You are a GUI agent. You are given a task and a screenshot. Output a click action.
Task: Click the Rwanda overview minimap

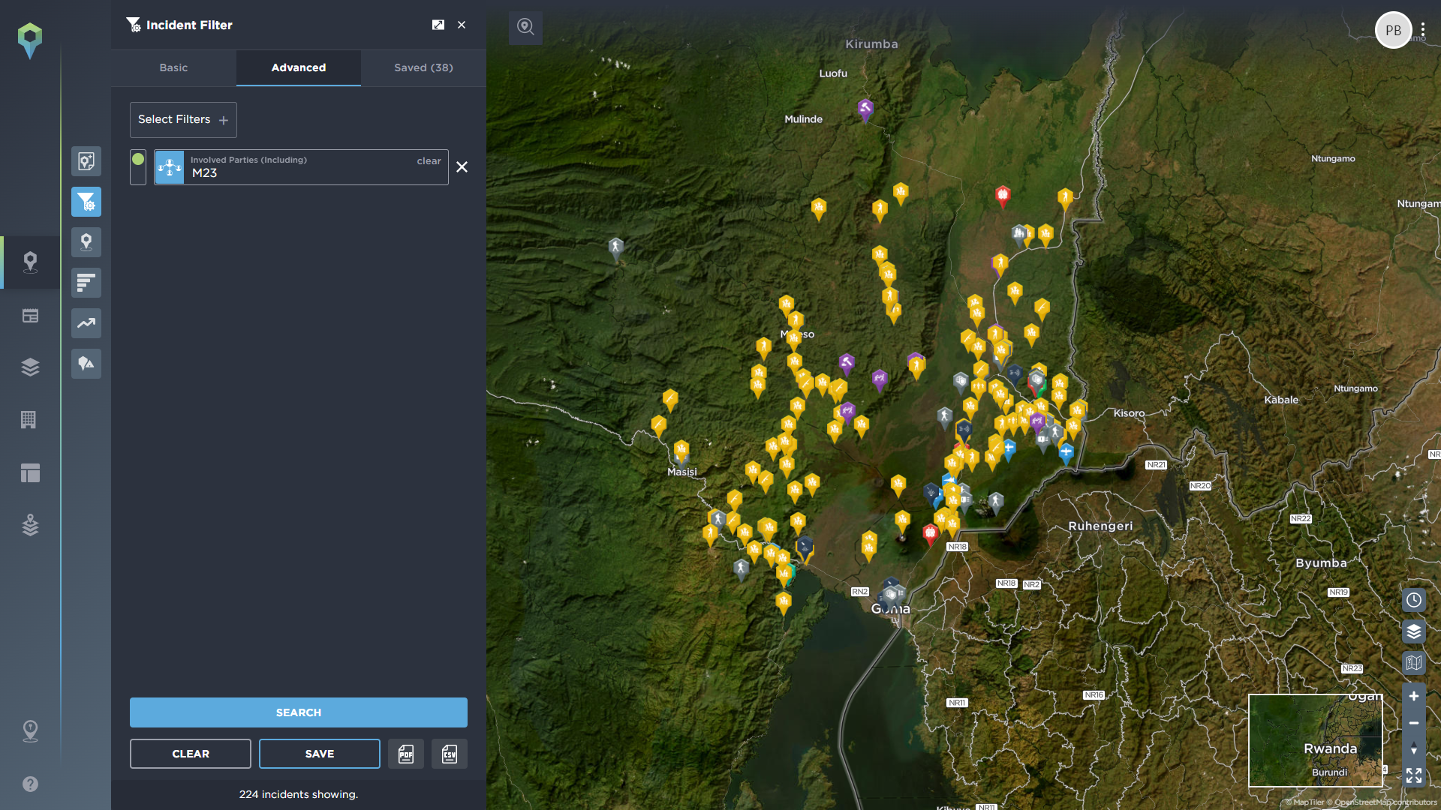tap(1316, 741)
